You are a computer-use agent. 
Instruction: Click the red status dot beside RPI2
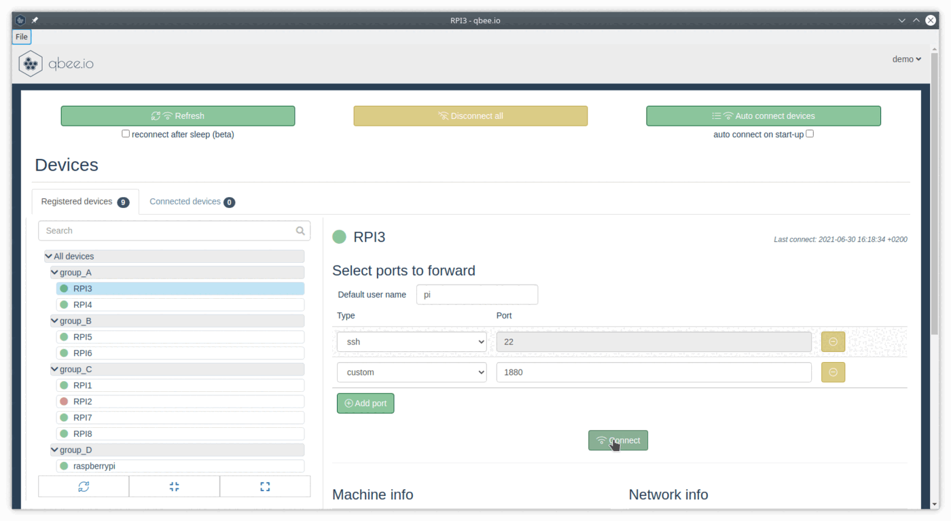pos(65,401)
